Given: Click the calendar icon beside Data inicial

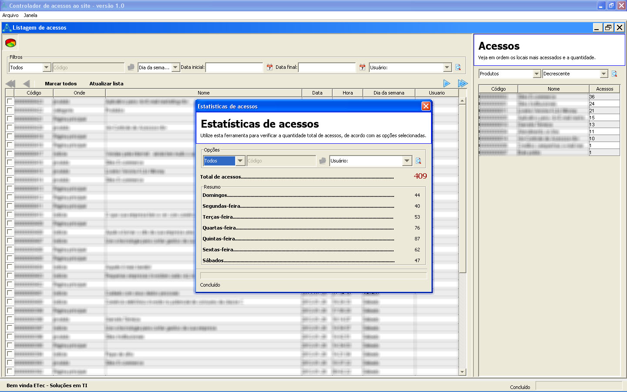Looking at the screenshot, I should click(270, 67).
